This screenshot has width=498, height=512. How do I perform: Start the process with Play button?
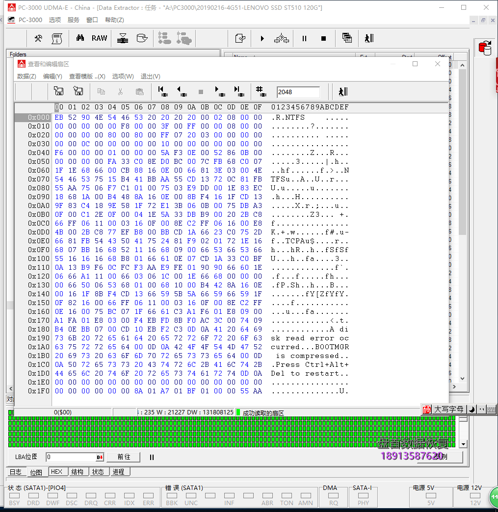262,39
